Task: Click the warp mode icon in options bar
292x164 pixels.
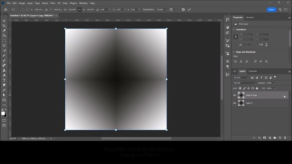Action: coord(171,10)
